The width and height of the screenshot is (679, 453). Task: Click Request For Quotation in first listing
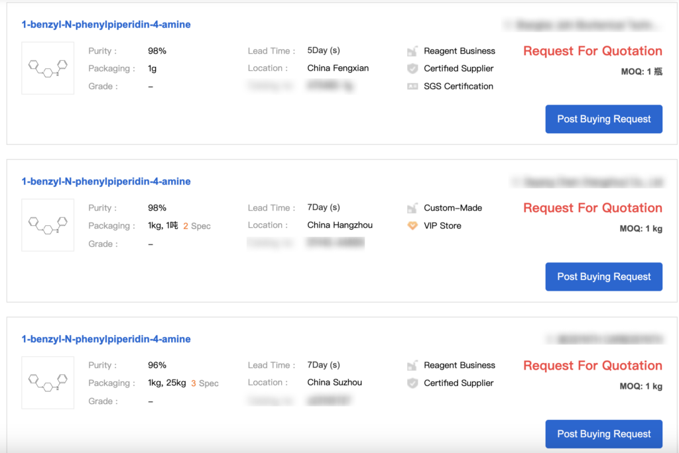pos(592,51)
